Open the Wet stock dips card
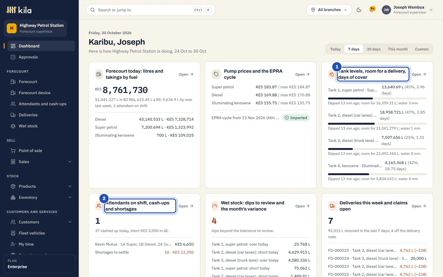 click(x=302, y=206)
